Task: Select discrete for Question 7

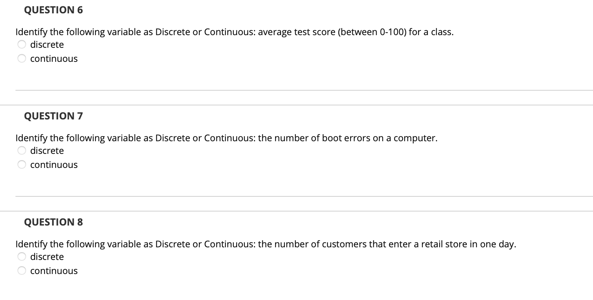Action: [22, 150]
